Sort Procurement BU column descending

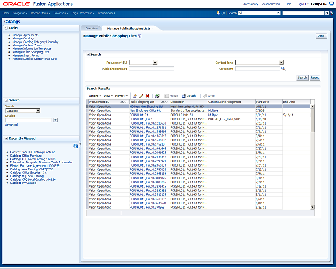tap(126, 102)
